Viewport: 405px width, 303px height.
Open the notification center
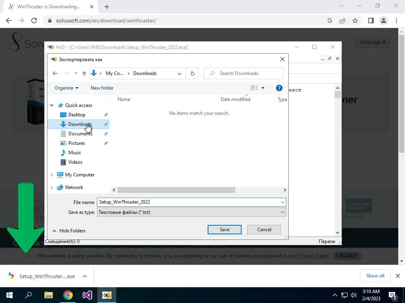(393, 295)
